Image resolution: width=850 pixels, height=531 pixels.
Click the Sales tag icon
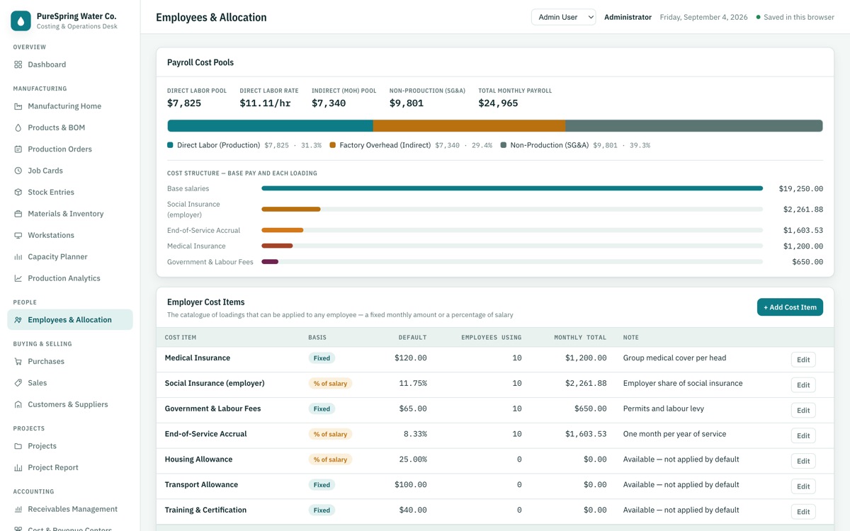coord(18,383)
